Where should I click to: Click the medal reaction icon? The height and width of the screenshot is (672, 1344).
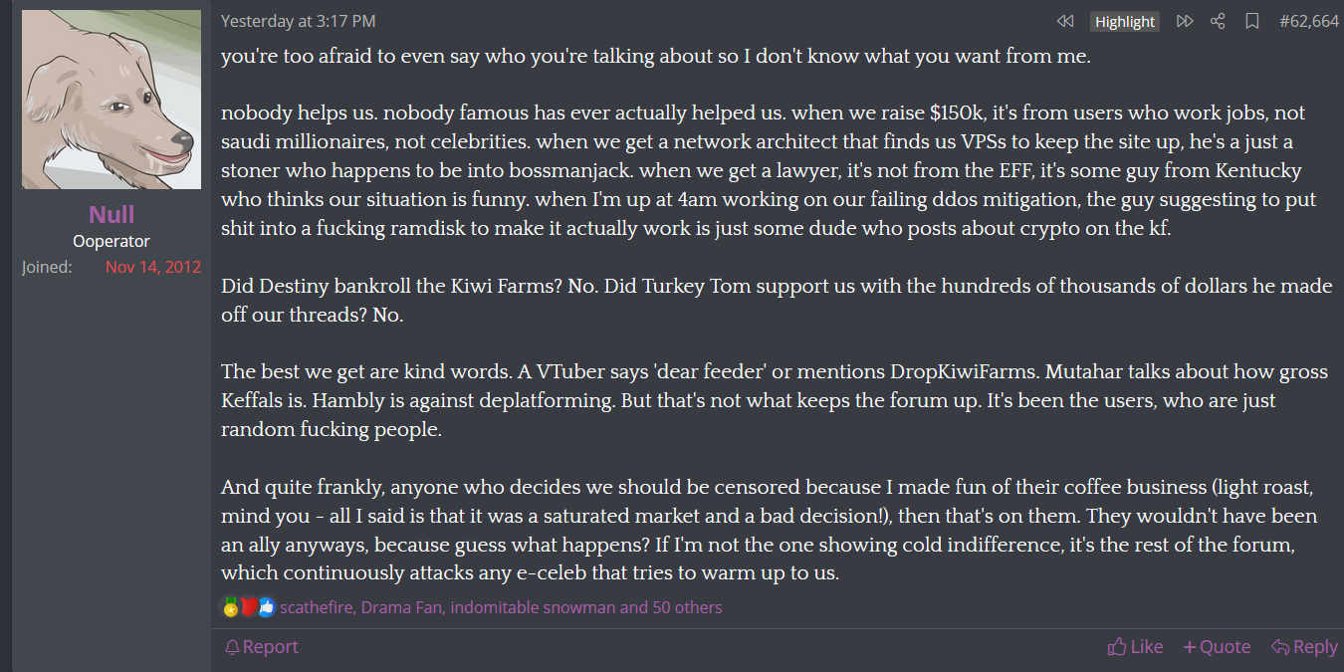coord(231,607)
